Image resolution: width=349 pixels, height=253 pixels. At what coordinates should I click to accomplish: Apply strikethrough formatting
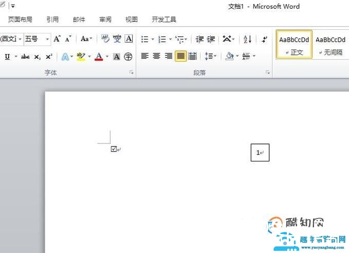pyautogui.click(x=25, y=57)
